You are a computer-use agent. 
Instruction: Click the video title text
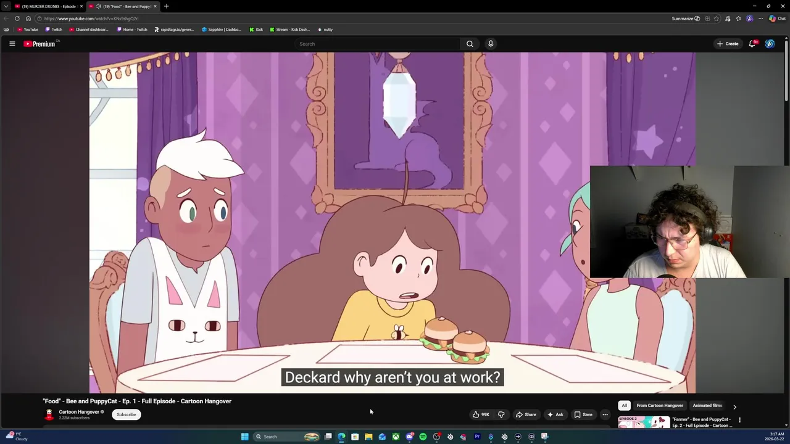137,401
